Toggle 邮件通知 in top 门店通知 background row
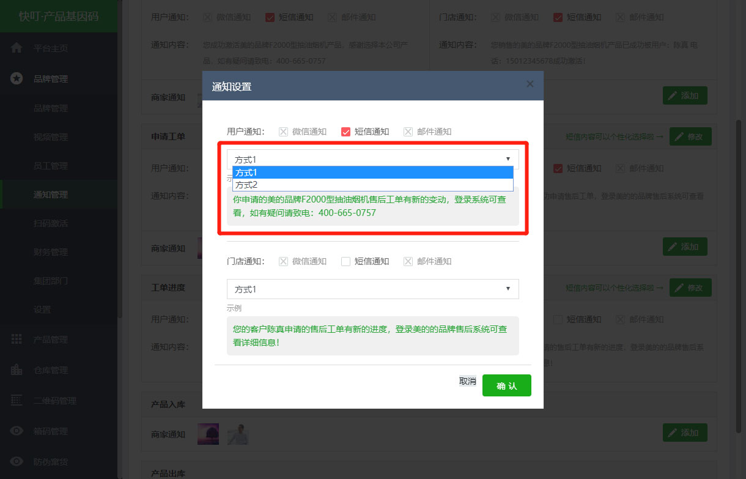Image resolution: width=746 pixels, height=479 pixels. coord(621,17)
